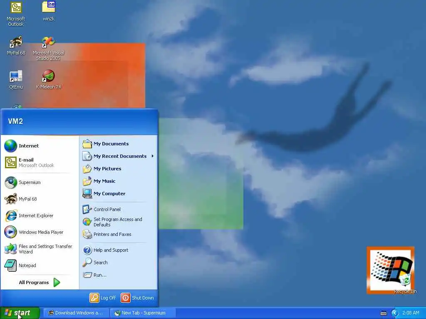Open Set Program Access and Defaults
Screen dimensions: 426x319
pos(119,222)
